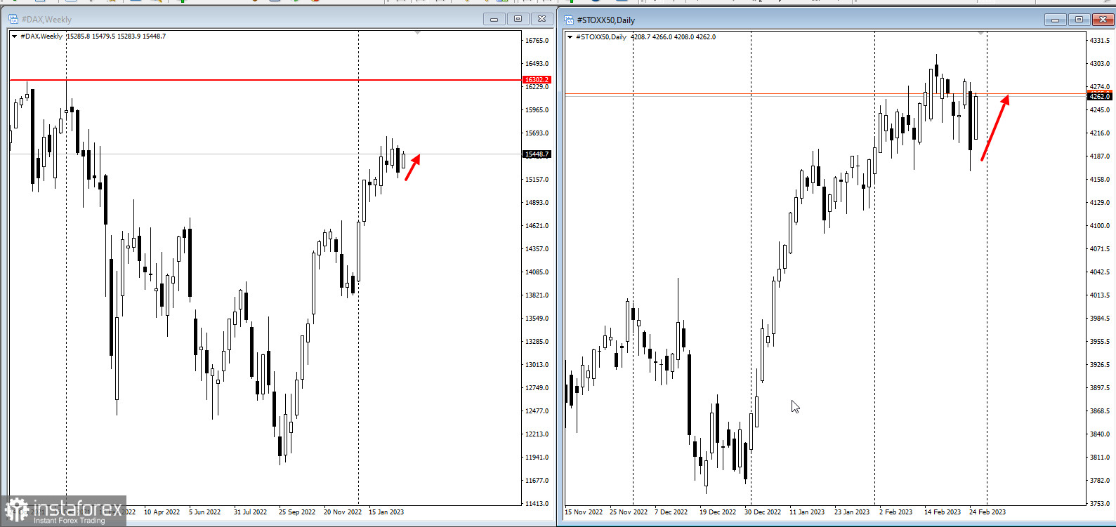
Task: Click the 30 Dec 2022 date on STOXX50 timeline
Action: (763, 512)
